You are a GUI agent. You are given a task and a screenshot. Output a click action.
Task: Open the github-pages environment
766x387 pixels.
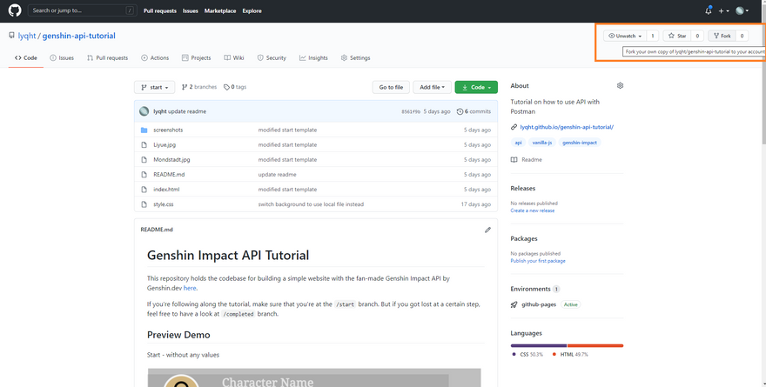click(x=539, y=304)
